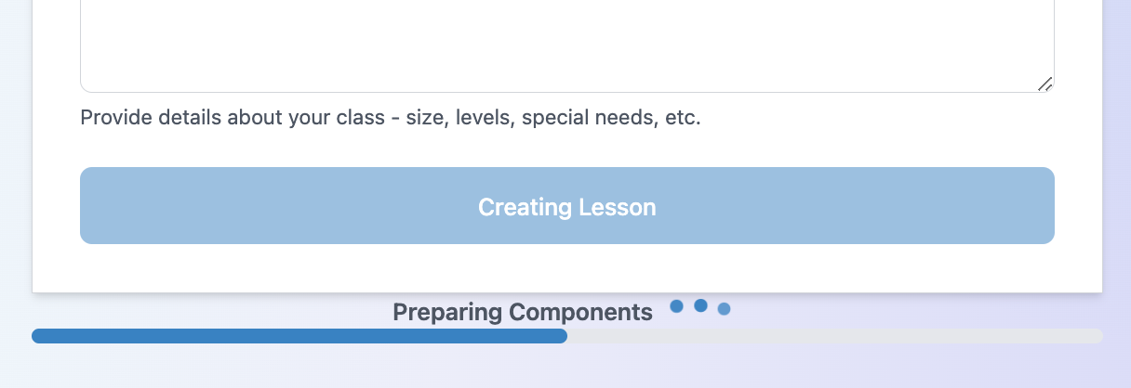The width and height of the screenshot is (1131, 388).
Task: Click the first loading dot
Action: 677,306
